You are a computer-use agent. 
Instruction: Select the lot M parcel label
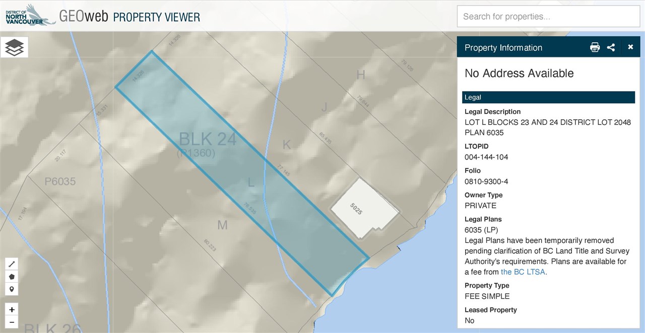point(222,225)
